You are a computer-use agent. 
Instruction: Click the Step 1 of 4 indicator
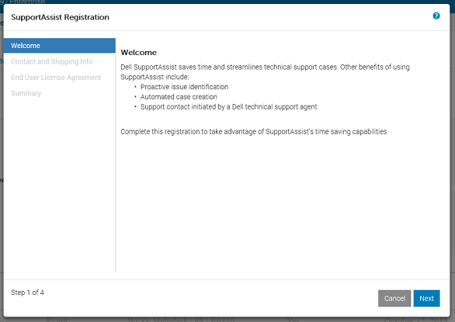(x=28, y=293)
